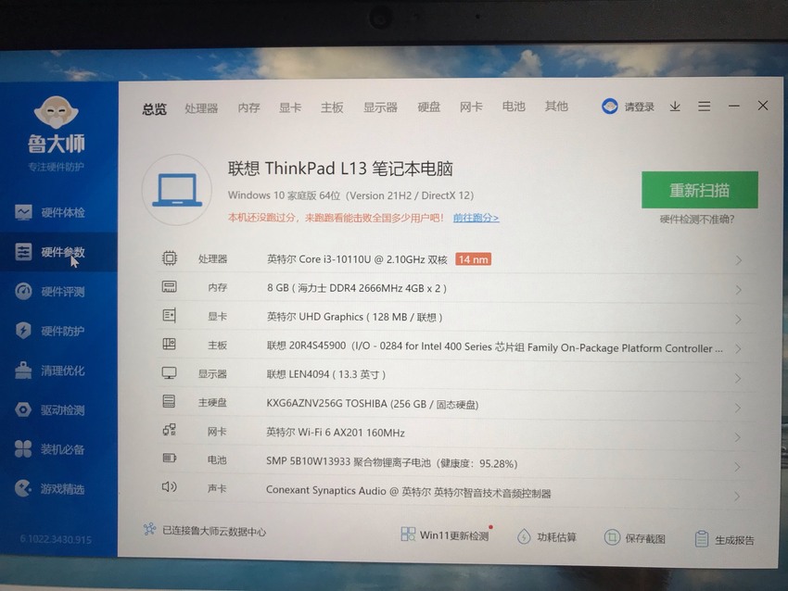Click the green 重新扫描 button
The width and height of the screenshot is (788, 591).
point(700,190)
